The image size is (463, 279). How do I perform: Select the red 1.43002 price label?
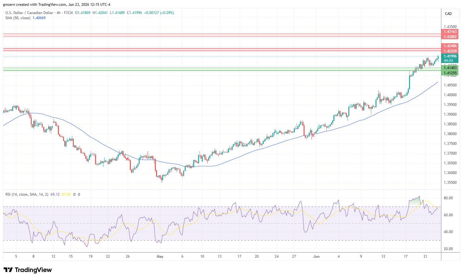tap(450, 37)
